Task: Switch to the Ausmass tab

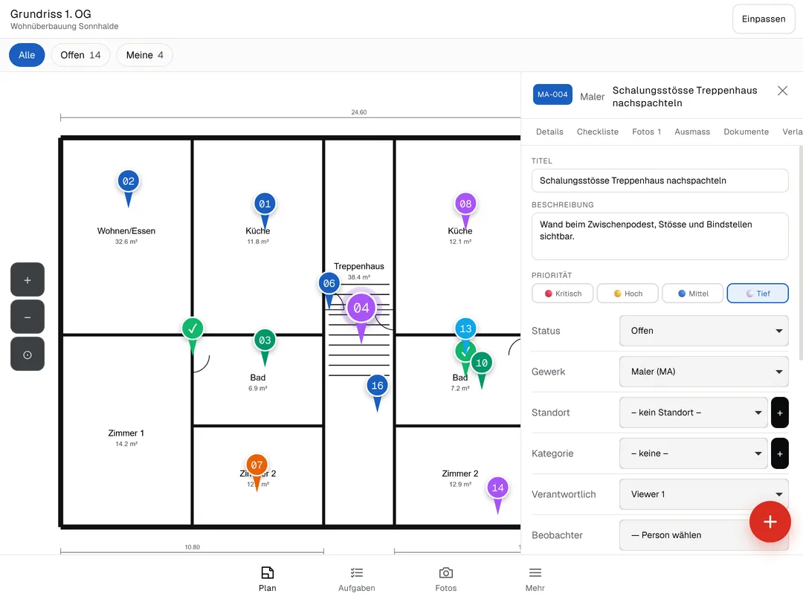Action: (x=692, y=132)
